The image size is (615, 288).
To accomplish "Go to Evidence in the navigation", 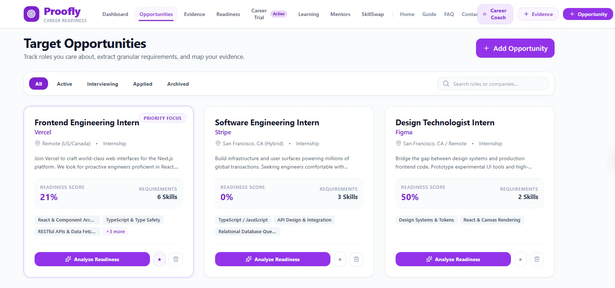I will pyautogui.click(x=195, y=14).
